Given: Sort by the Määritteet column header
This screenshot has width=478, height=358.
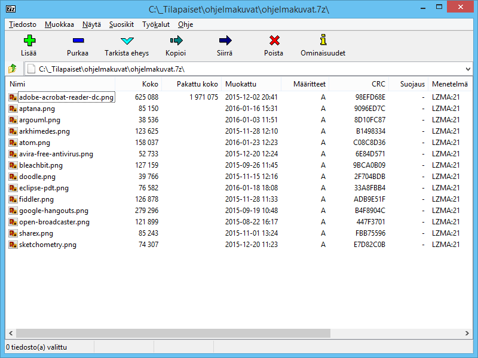Looking at the screenshot, I should click(305, 84).
